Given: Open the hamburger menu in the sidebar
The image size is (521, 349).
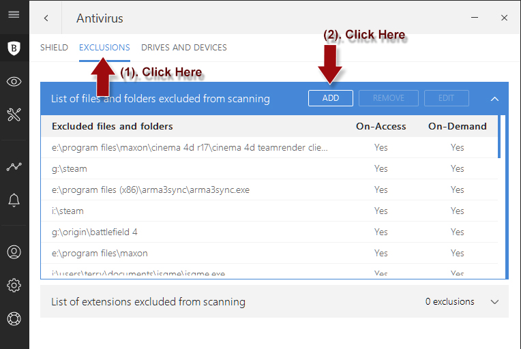Looking at the screenshot, I should 14,14.
